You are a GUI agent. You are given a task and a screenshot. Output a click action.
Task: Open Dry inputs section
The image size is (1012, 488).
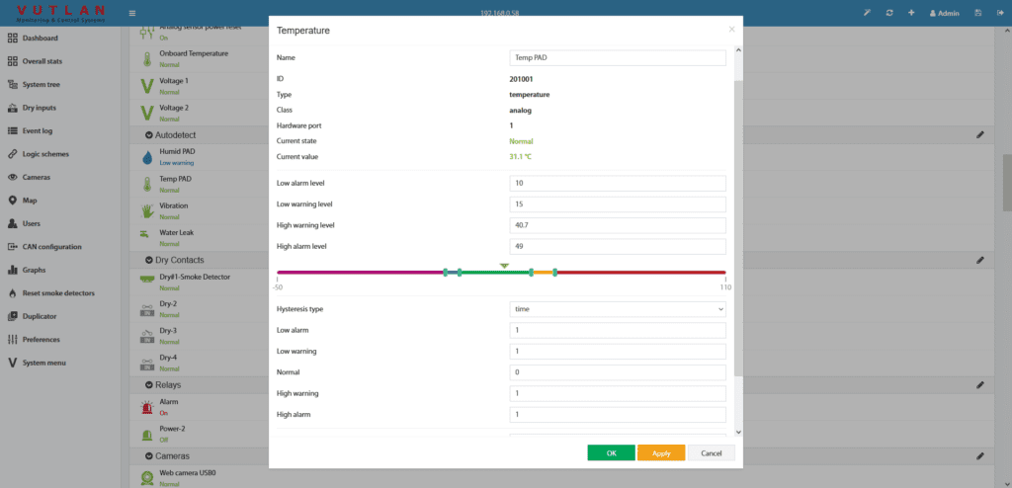click(x=32, y=108)
